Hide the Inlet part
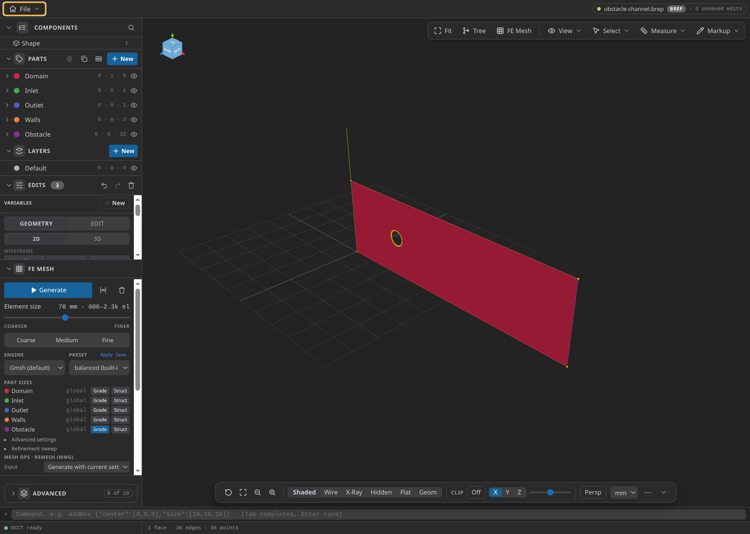Screen dimensions: 750x534 click(x=134, y=90)
